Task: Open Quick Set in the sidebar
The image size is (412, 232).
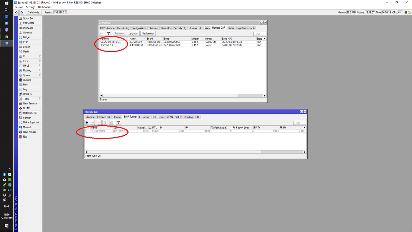Action: [28, 18]
